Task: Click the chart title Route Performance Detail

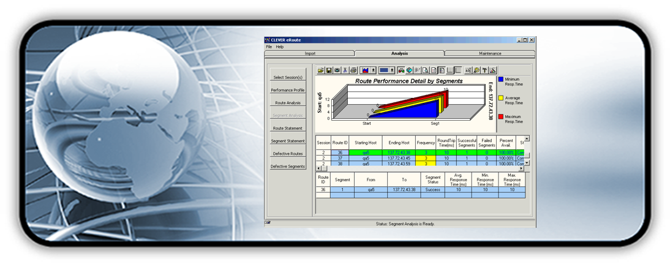Action: click(x=409, y=81)
